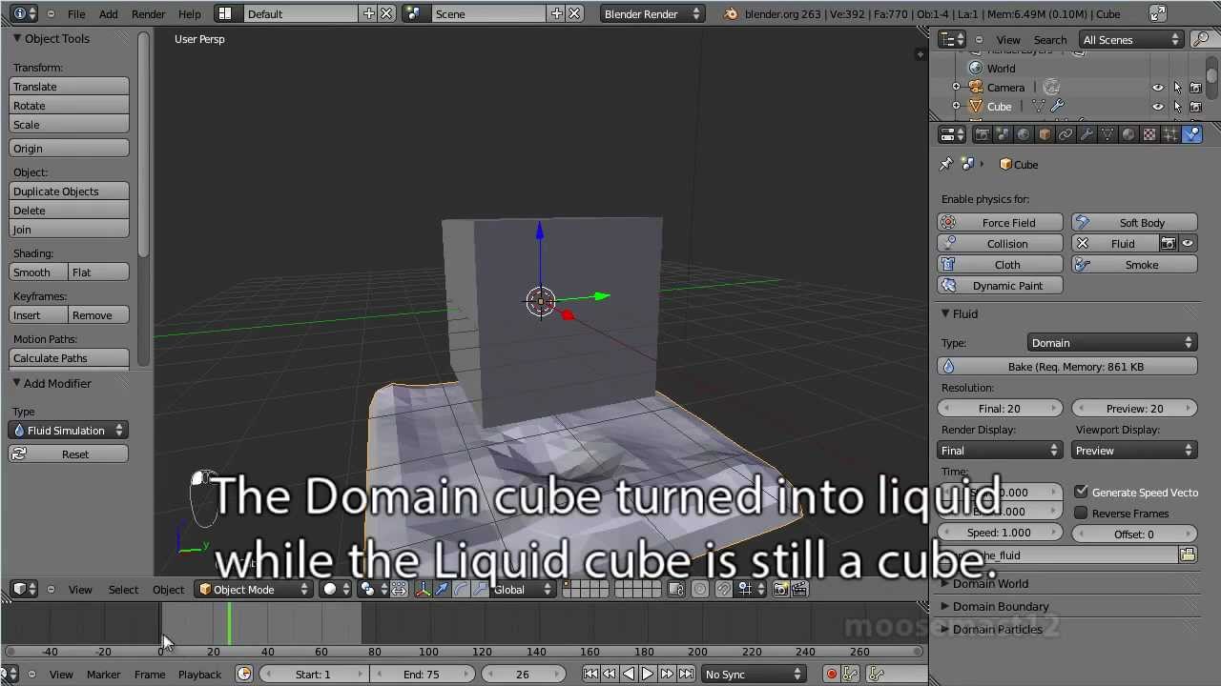Open Render Display Final dropdown
Viewport: 1221px width, 686px height.
(1001, 451)
